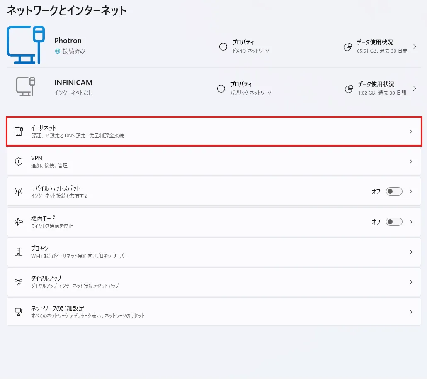Click the large blue Photon ethernet monitor icon

click(26, 45)
